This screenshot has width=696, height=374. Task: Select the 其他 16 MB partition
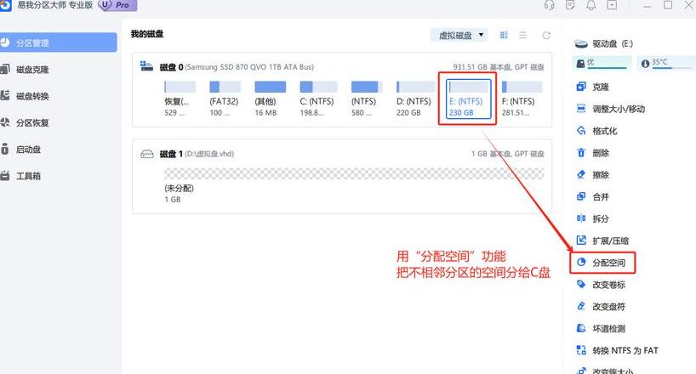coord(270,99)
